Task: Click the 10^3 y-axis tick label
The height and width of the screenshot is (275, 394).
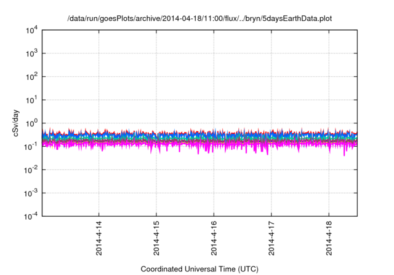Action: click(31, 53)
